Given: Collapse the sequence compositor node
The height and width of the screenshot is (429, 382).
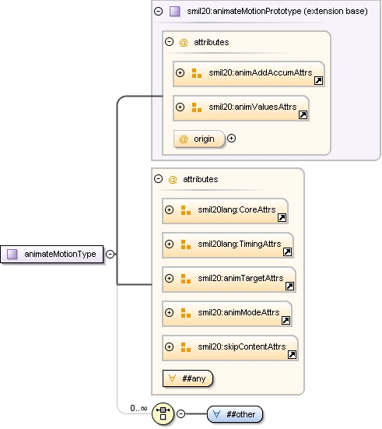Looking at the screenshot, I should 180,413.
